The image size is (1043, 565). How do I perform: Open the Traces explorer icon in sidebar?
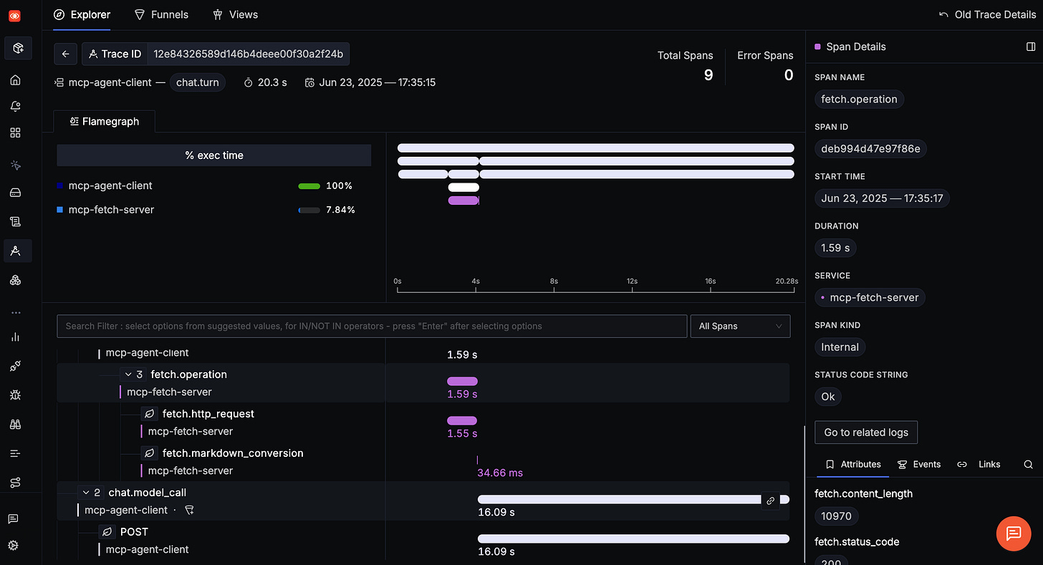[15, 251]
